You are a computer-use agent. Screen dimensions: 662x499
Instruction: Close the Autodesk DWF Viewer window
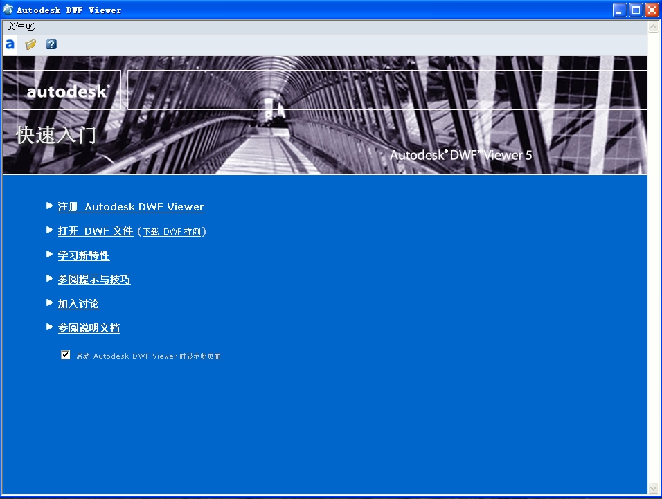pyautogui.click(x=652, y=10)
